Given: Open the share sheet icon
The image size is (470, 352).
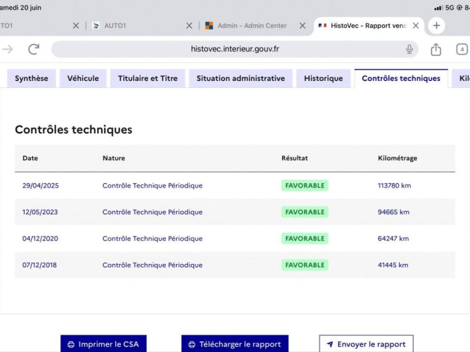Looking at the screenshot, I should tap(436, 49).
